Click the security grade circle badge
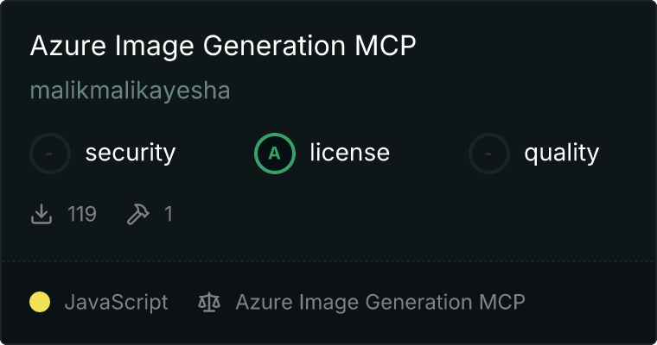657x345 pixels. click(x=50, y=154)
